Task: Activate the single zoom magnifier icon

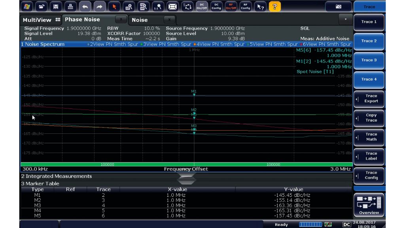Action: point(129,6)
